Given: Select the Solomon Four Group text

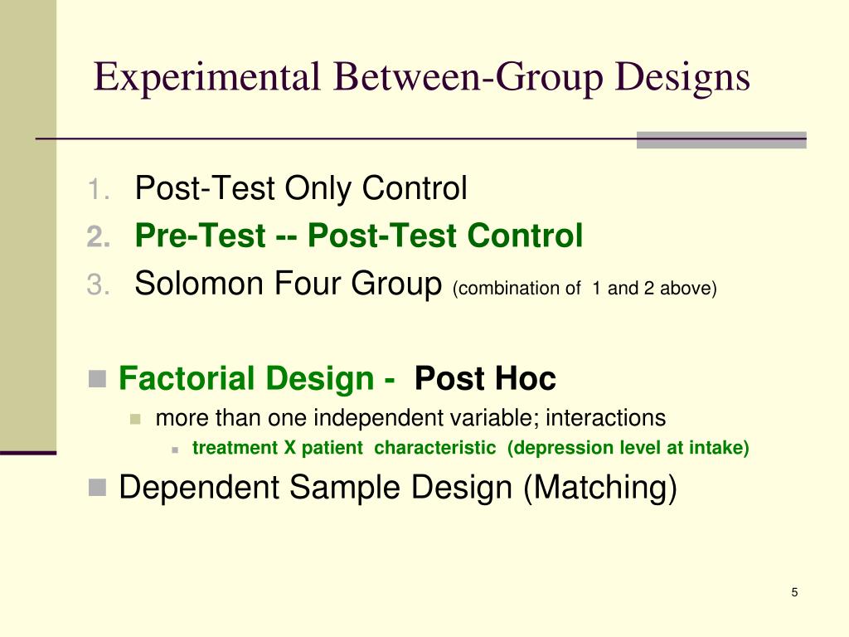Looking at the screenshot, I should coord(288,284).
